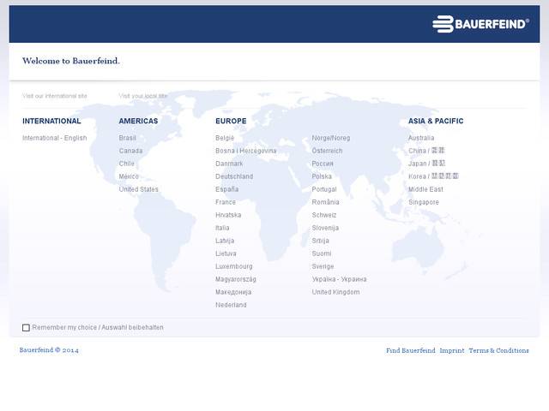
Task: Go to the Middle East site
Action: point(425,189)
